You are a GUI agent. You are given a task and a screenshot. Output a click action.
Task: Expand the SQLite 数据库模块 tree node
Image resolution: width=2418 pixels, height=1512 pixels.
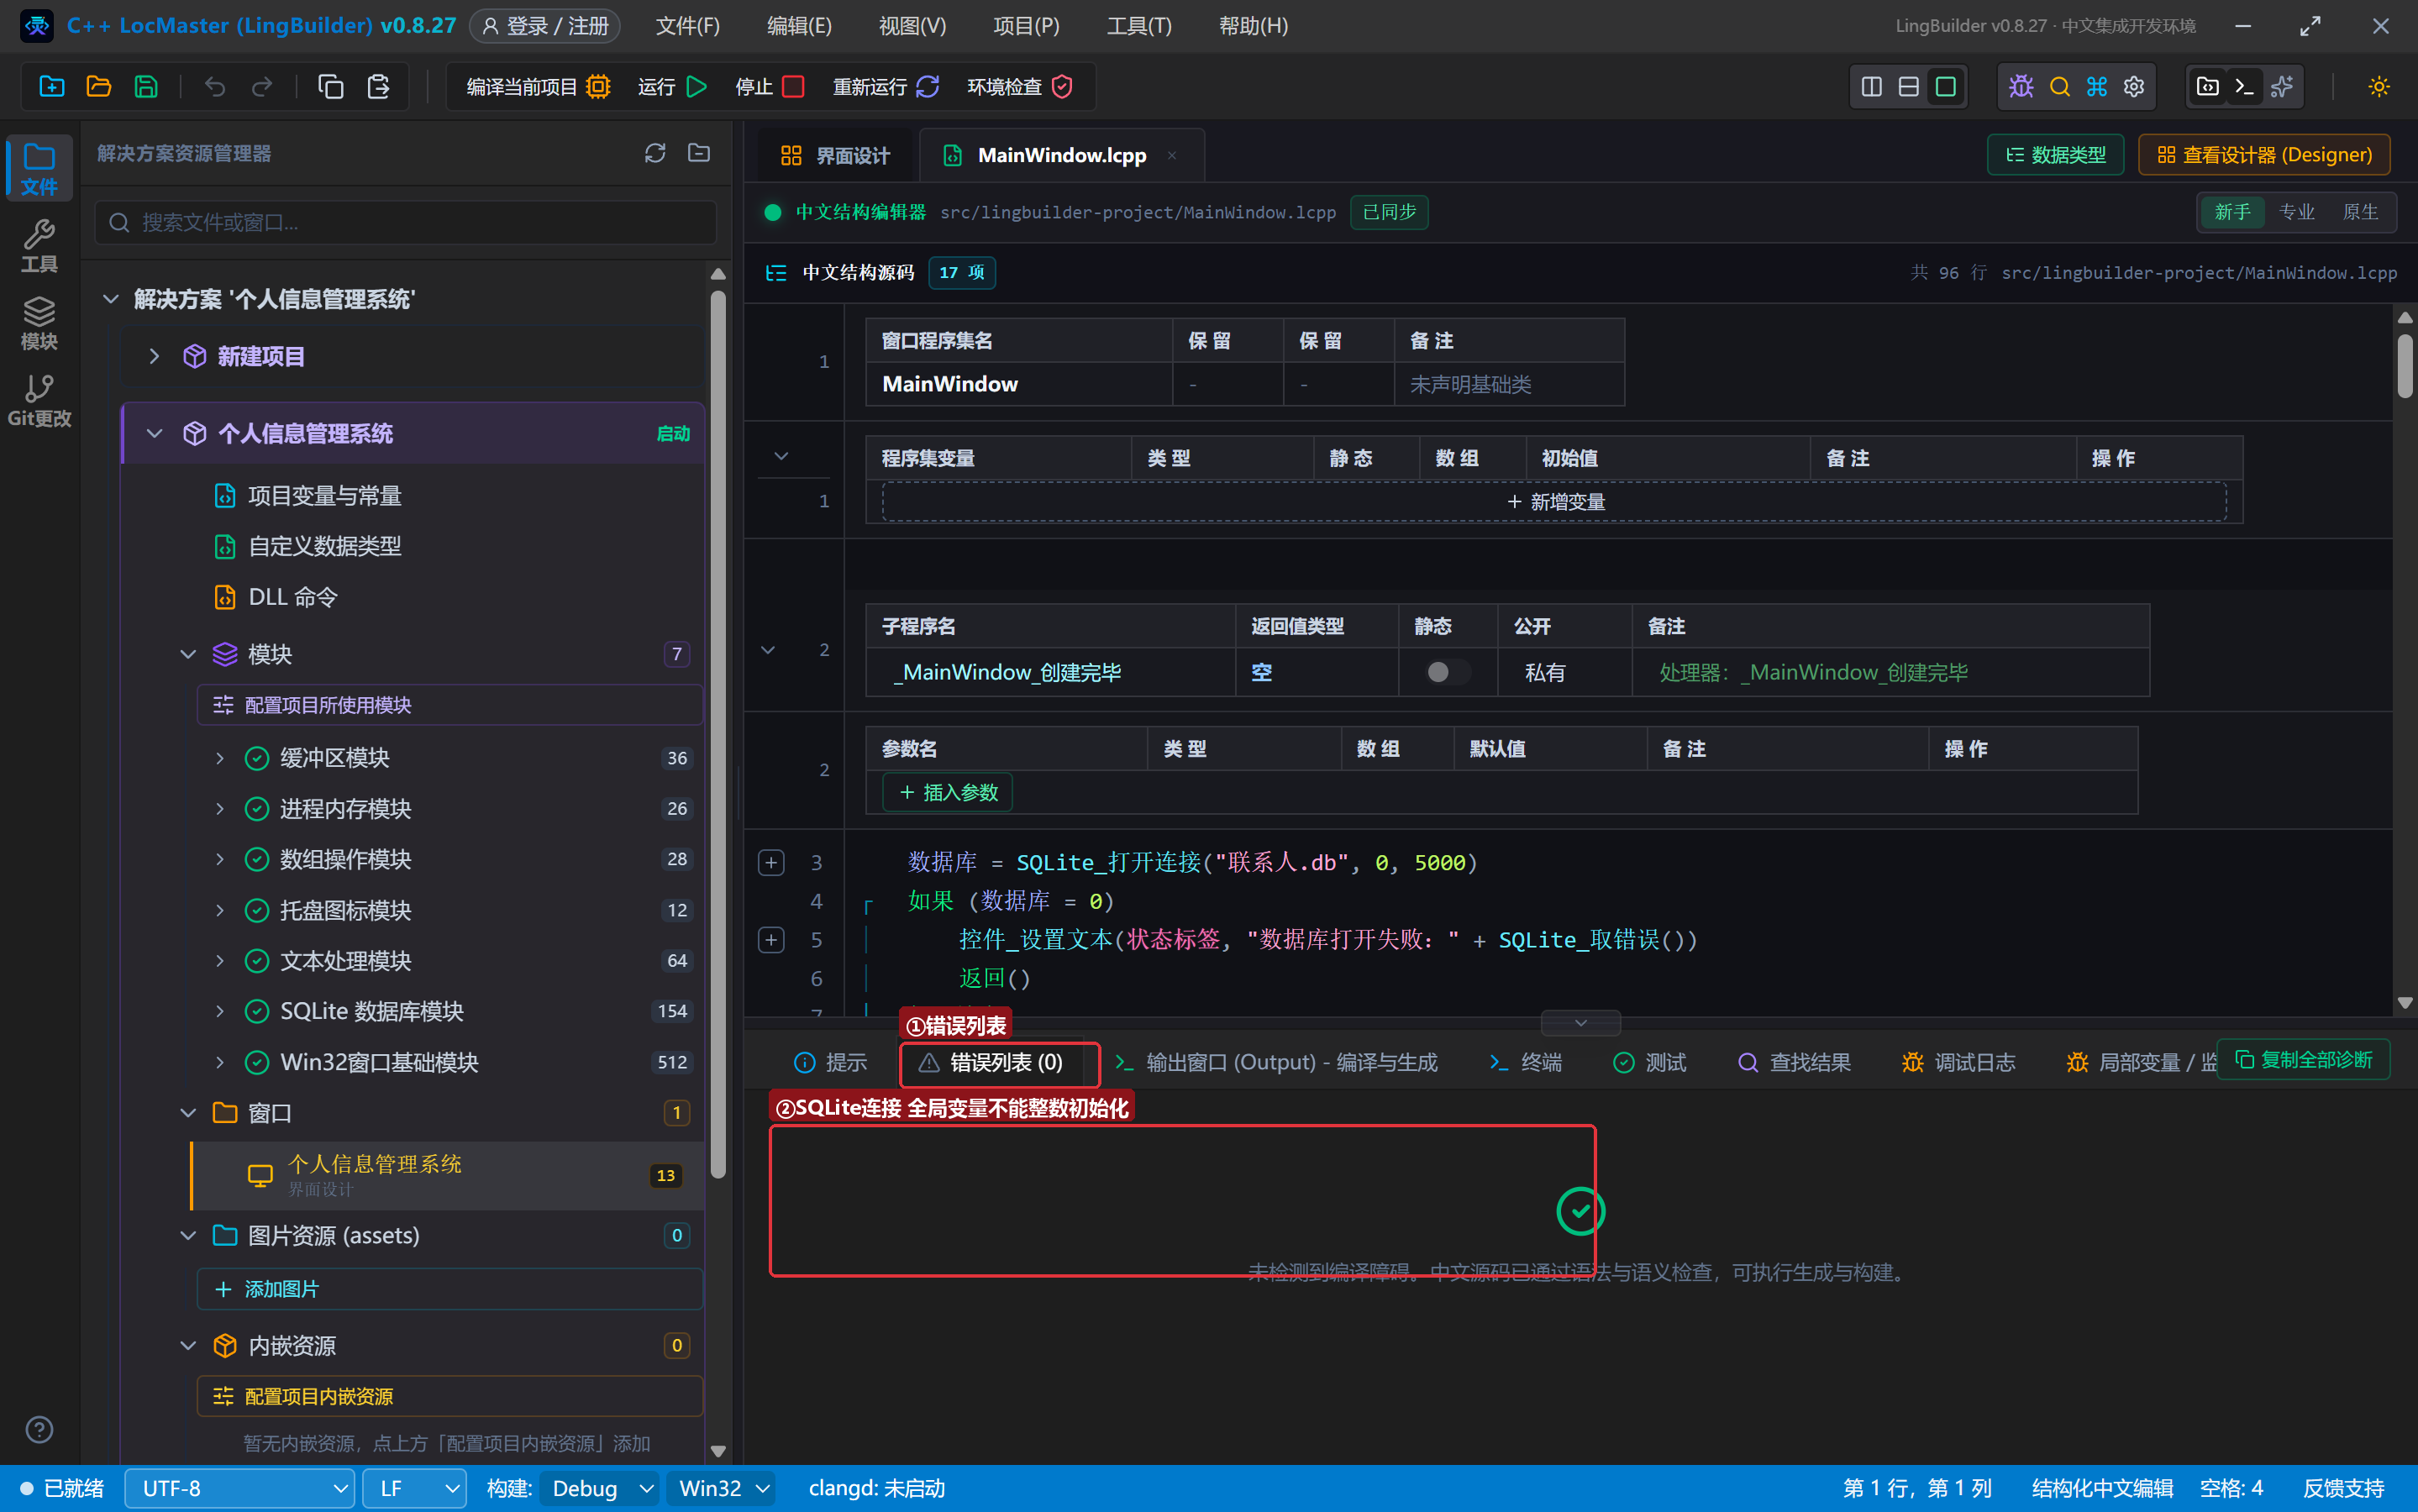(220, 1011)
